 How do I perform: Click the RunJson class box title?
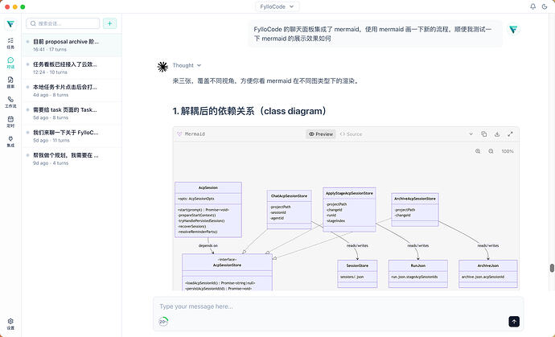(x=418, y=265)
